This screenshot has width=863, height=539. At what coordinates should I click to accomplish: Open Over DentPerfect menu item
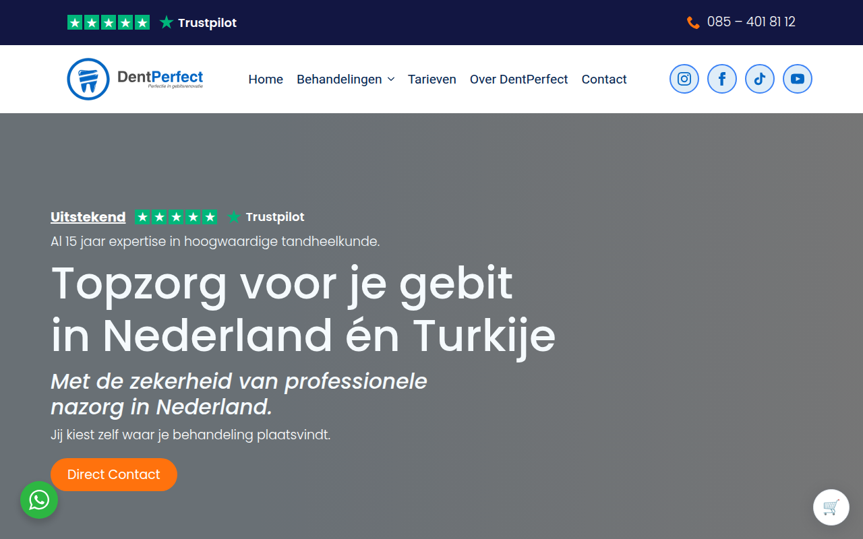point(519,80)
